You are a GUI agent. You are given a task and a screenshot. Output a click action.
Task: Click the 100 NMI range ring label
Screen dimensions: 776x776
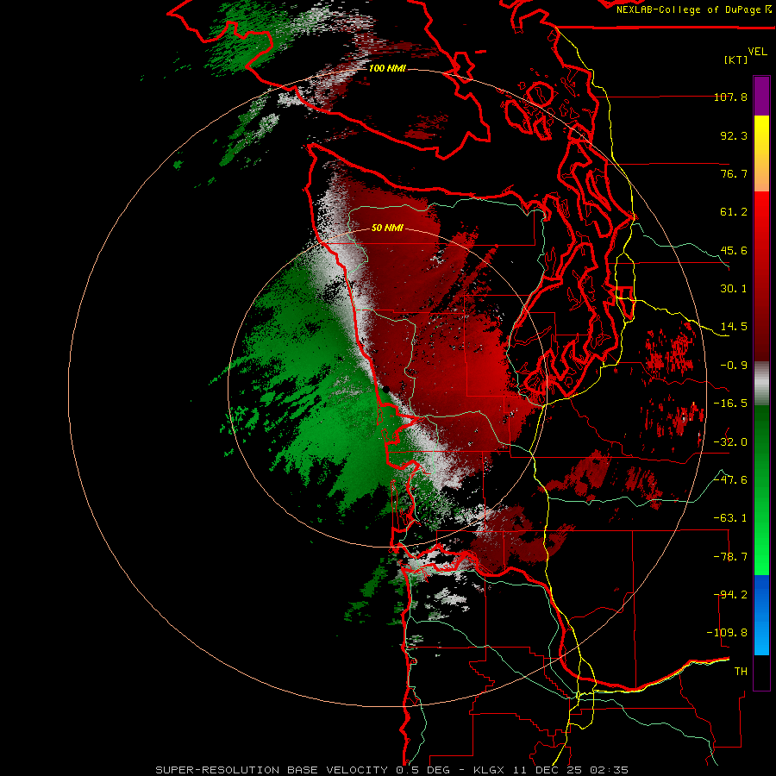tap(387, 68)
